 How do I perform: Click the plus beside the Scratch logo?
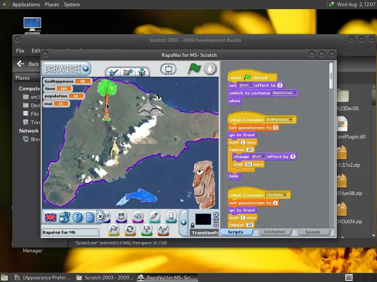tap(85, 69)
